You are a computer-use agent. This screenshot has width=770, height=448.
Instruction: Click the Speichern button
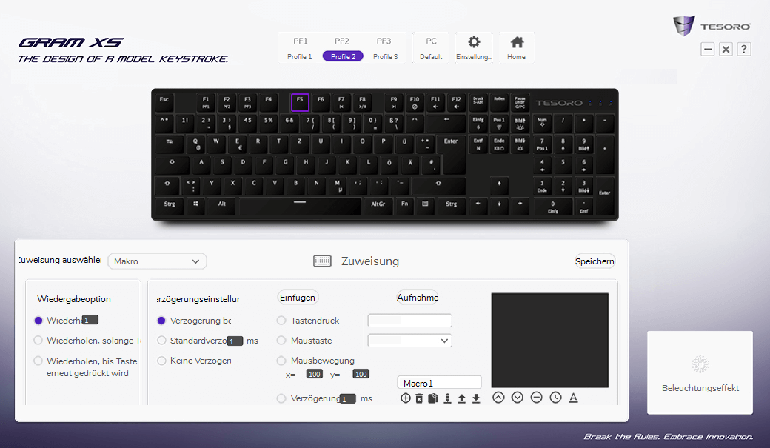(595, 261)
